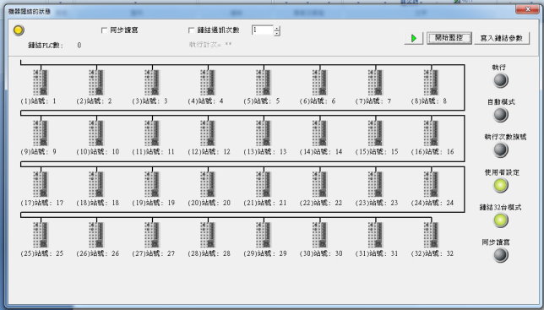The height and width of the screenshot is (310, 544).
Task: Click the 鏈結32台模式 indicator light
Action: tap(501, 220)
